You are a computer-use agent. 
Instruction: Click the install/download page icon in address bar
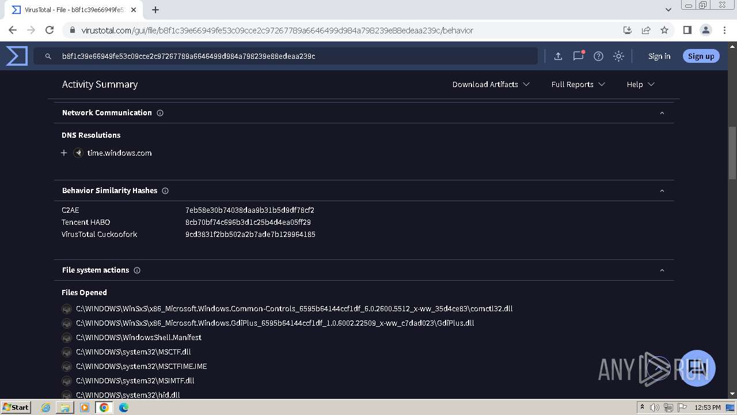point(628,30)
